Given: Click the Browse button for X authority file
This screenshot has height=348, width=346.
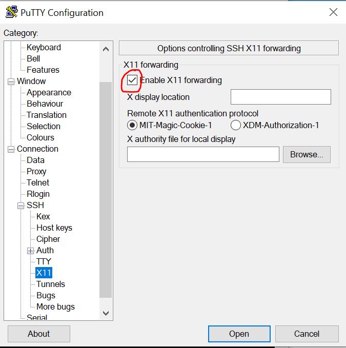Looking at the screenshot, I should pyautogui.click(x=307, y=154).
